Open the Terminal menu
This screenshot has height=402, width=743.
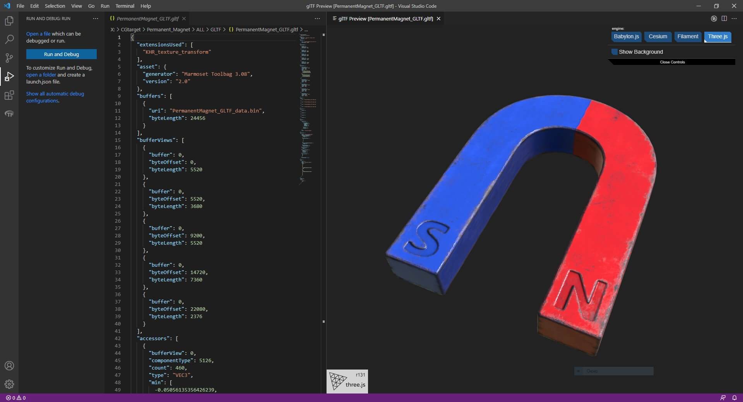tap(125, 6)
